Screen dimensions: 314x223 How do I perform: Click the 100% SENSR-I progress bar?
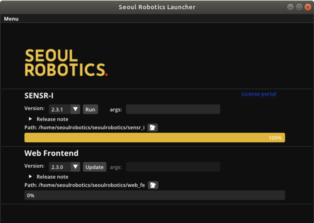click(154, 137)
